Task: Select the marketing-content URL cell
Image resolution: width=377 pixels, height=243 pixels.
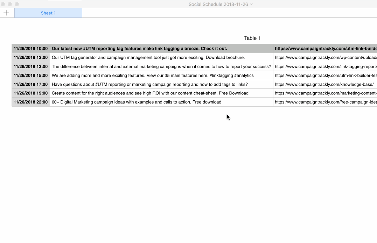Action: click(x=325, y=93)
